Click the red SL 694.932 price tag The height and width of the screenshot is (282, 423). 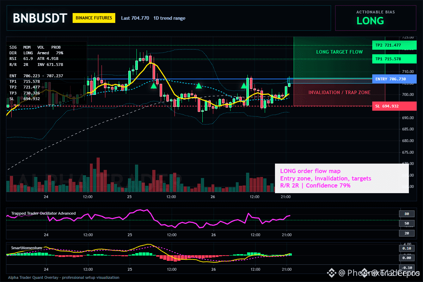(x=394, y=106)
